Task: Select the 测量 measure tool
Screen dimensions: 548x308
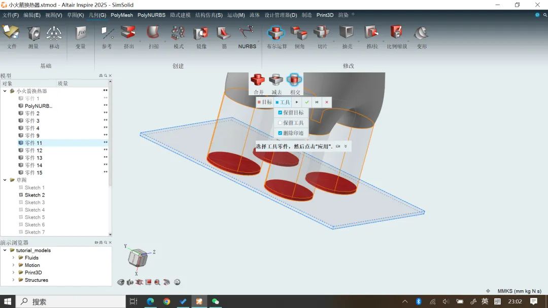Action: click(33, 34)
